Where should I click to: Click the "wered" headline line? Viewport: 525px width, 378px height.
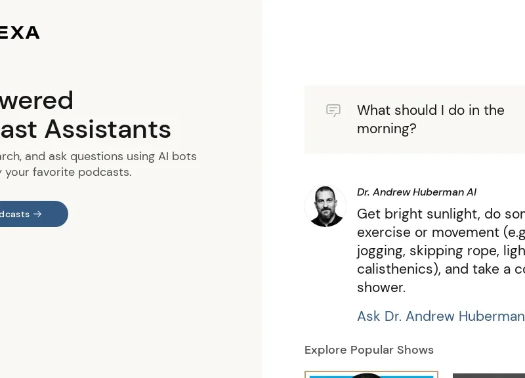37,100
